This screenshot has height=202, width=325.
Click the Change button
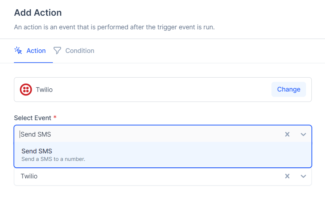pos(289,89)
